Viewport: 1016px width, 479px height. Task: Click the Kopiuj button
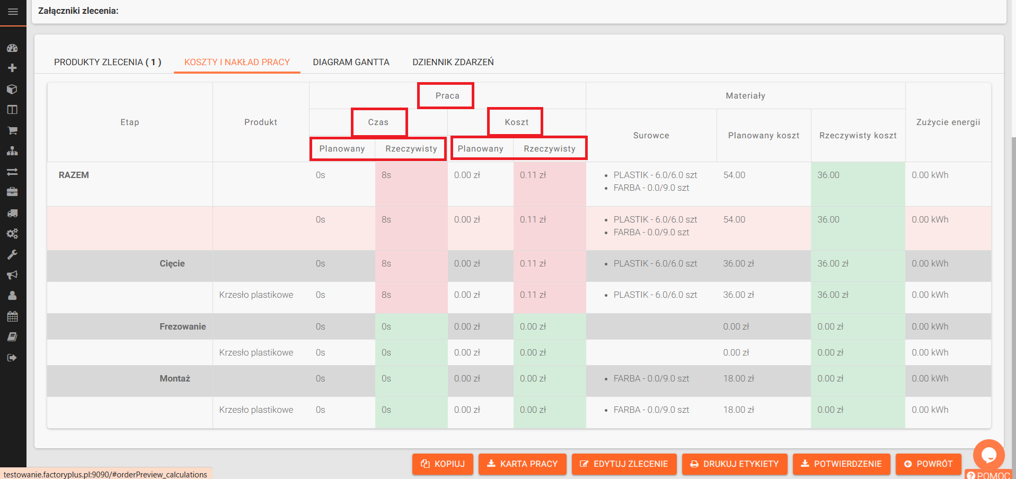(x=443, y=464)
